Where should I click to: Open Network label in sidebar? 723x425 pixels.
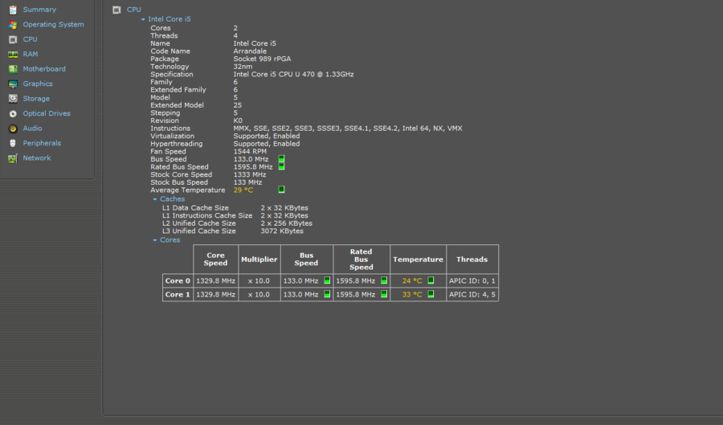[37, 158]
